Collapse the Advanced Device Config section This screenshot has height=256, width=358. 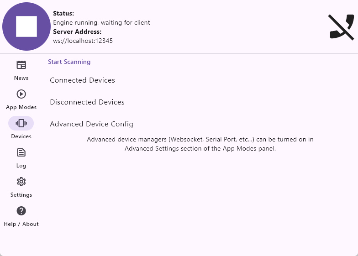pyautogui.click(x=91, y=124)
